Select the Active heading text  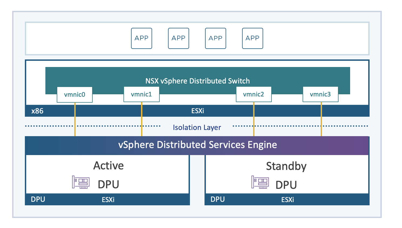click(x=108, y=166)
